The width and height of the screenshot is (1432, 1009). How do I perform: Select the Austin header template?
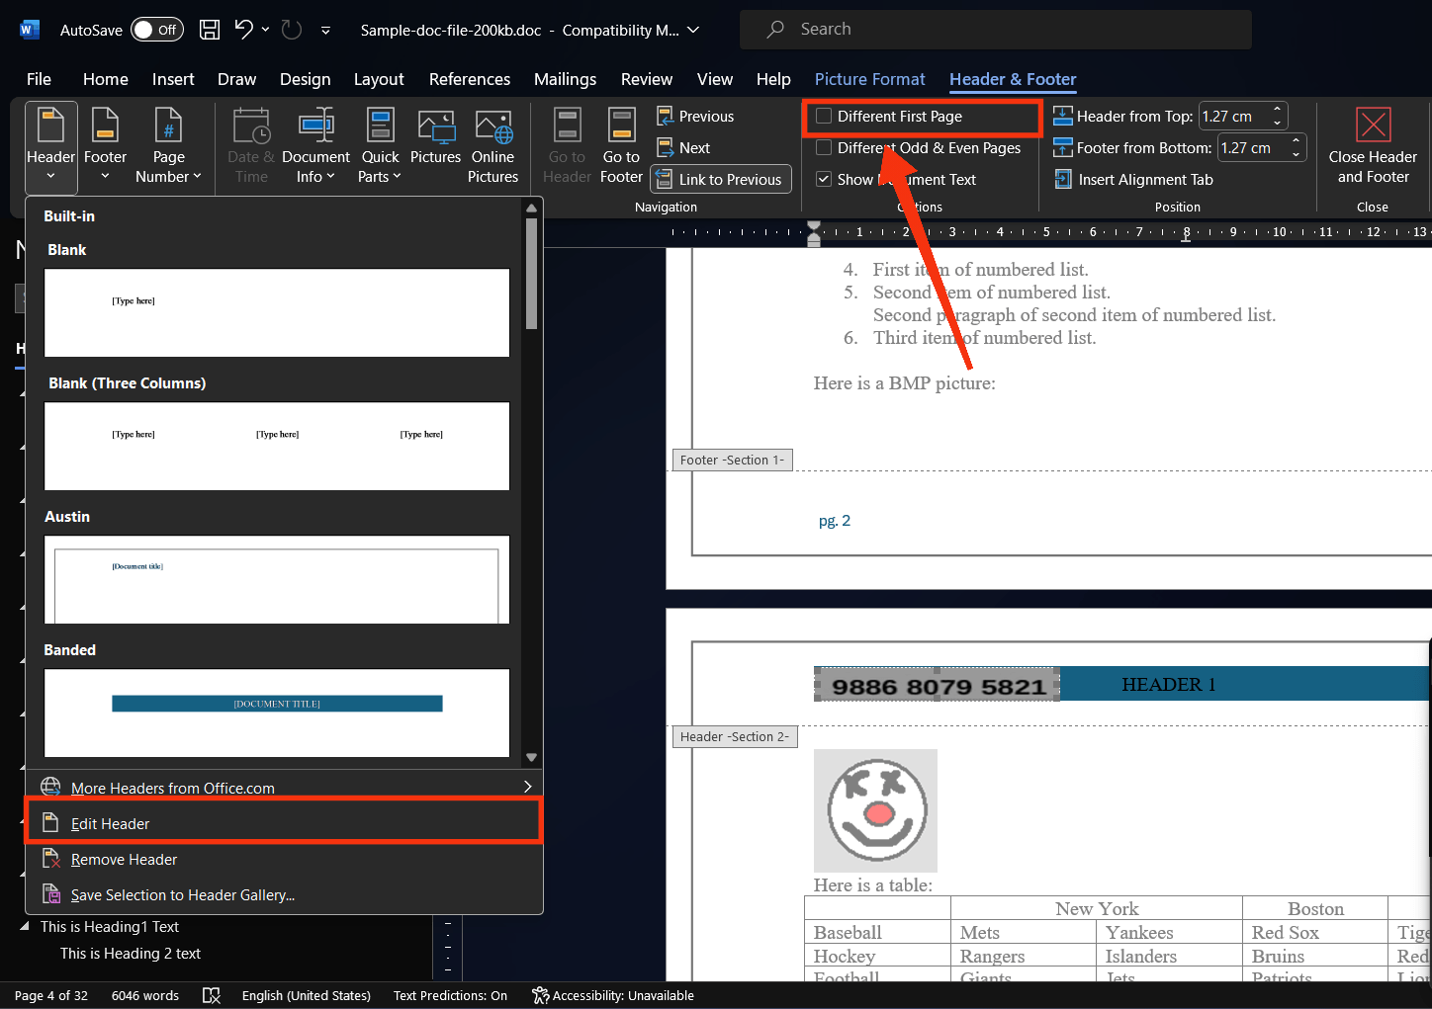click(x=277, y=579)
